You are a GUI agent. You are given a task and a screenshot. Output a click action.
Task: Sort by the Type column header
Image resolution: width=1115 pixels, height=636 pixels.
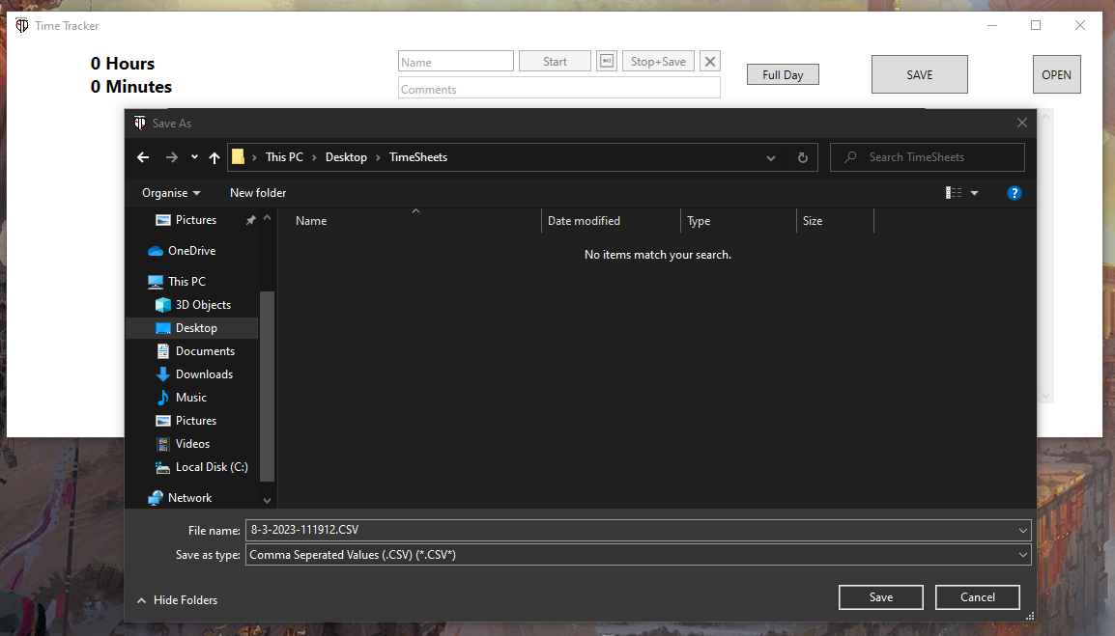pyautogui.click(x=738, y=221)
